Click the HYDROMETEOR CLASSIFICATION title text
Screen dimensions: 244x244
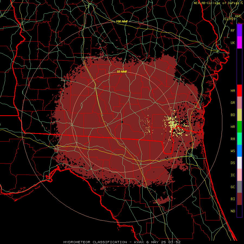(x=95, y=242)
